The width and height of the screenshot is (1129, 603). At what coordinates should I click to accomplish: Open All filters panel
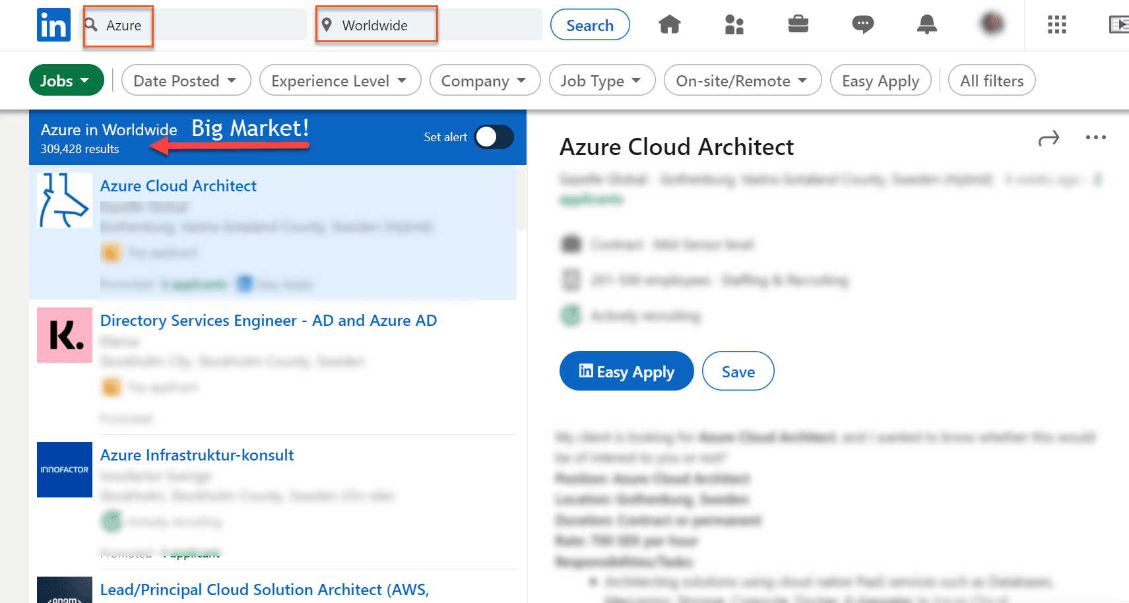click(992, 80)
